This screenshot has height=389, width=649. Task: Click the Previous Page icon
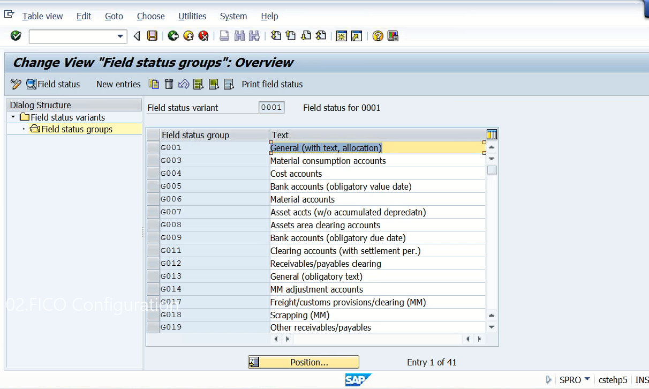click(291, 36)
